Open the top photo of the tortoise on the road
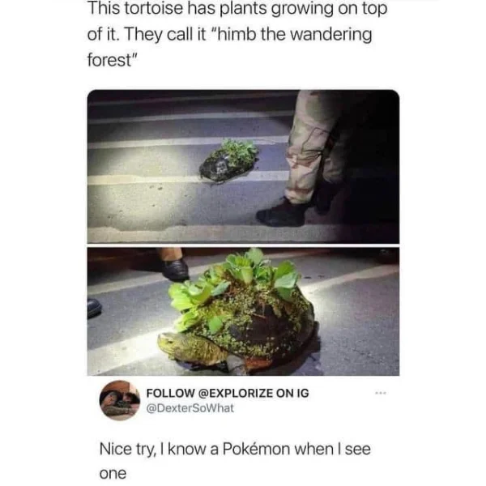486x486 pixels. pyautogui.click(x=243, y=166)
